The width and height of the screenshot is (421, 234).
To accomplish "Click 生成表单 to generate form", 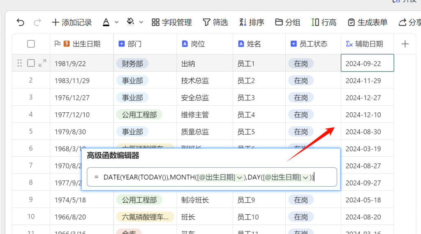I will (x=368, y=22).
